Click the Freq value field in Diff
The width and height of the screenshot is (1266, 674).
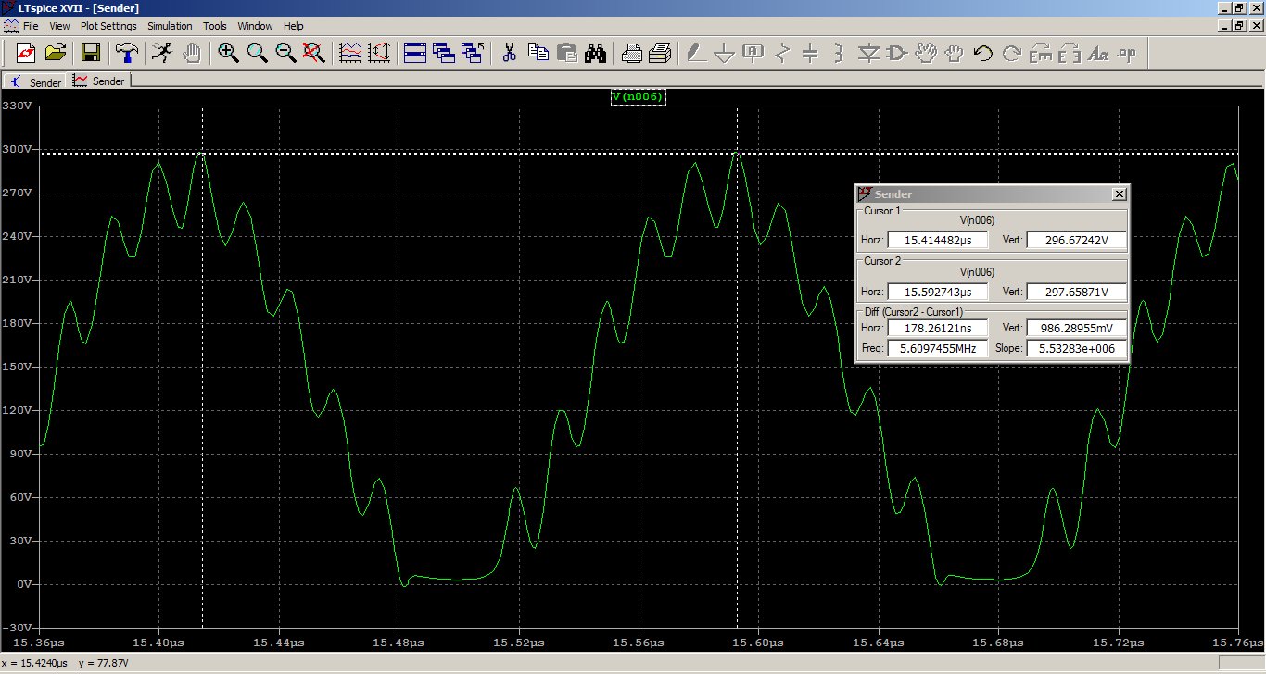tap(937, 349)
